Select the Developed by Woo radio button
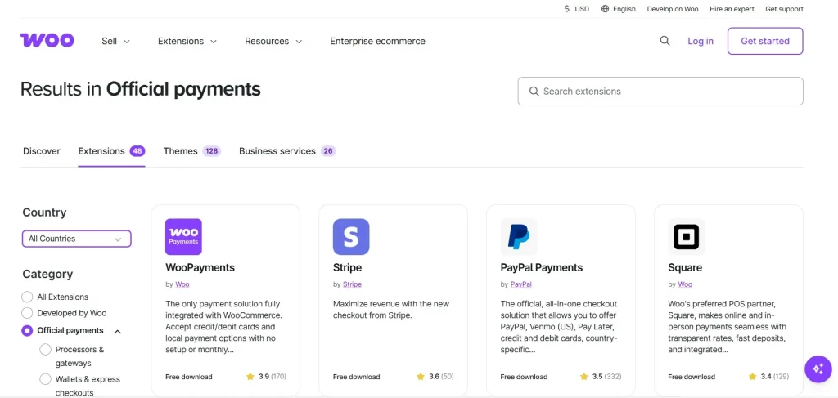Screen dimensions: 838x398 27,313
